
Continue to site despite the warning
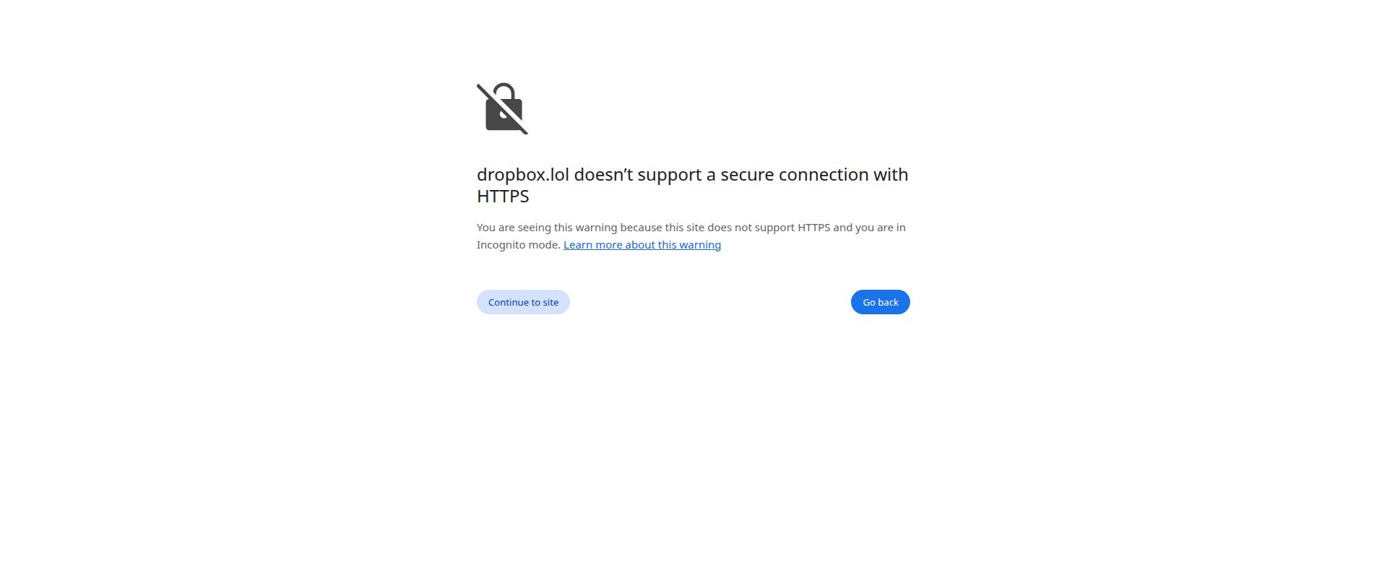pos(523,302)
